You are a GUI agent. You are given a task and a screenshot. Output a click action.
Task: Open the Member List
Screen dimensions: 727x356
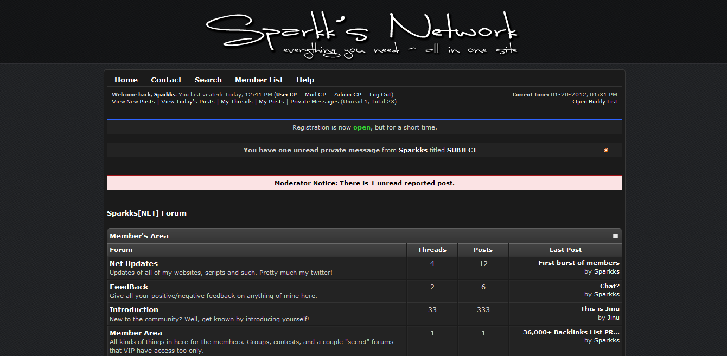click(259, 80)
